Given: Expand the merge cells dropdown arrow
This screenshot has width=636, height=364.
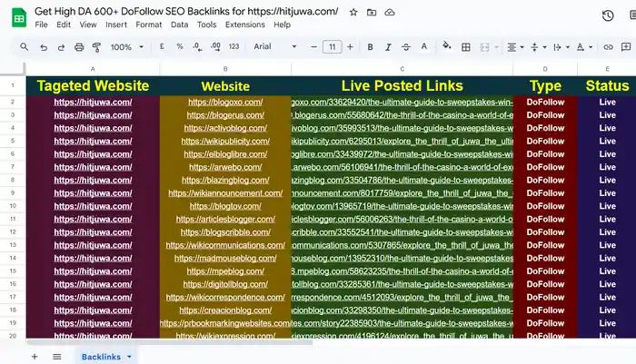Looking at the screenshot, I should click(x=496, y=47).
